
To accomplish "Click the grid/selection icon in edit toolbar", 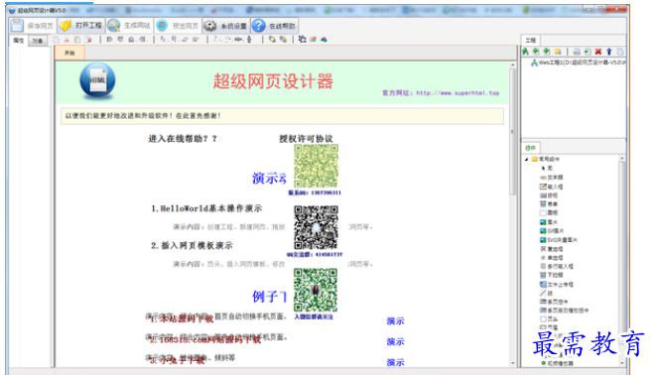I will point(303,39).
